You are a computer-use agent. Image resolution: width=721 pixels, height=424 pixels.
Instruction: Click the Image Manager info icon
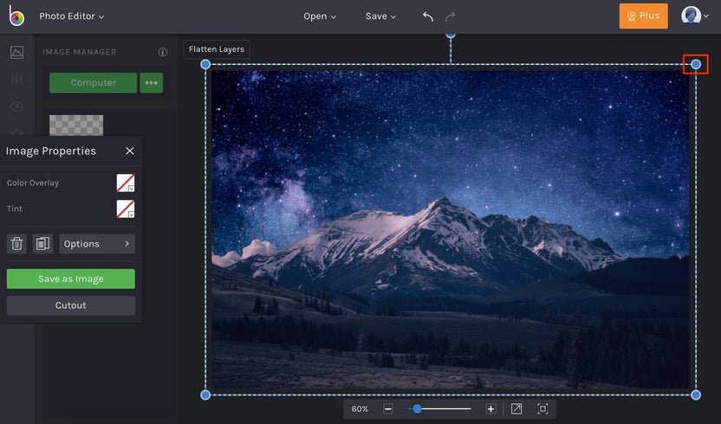click(x=163, y=52)
